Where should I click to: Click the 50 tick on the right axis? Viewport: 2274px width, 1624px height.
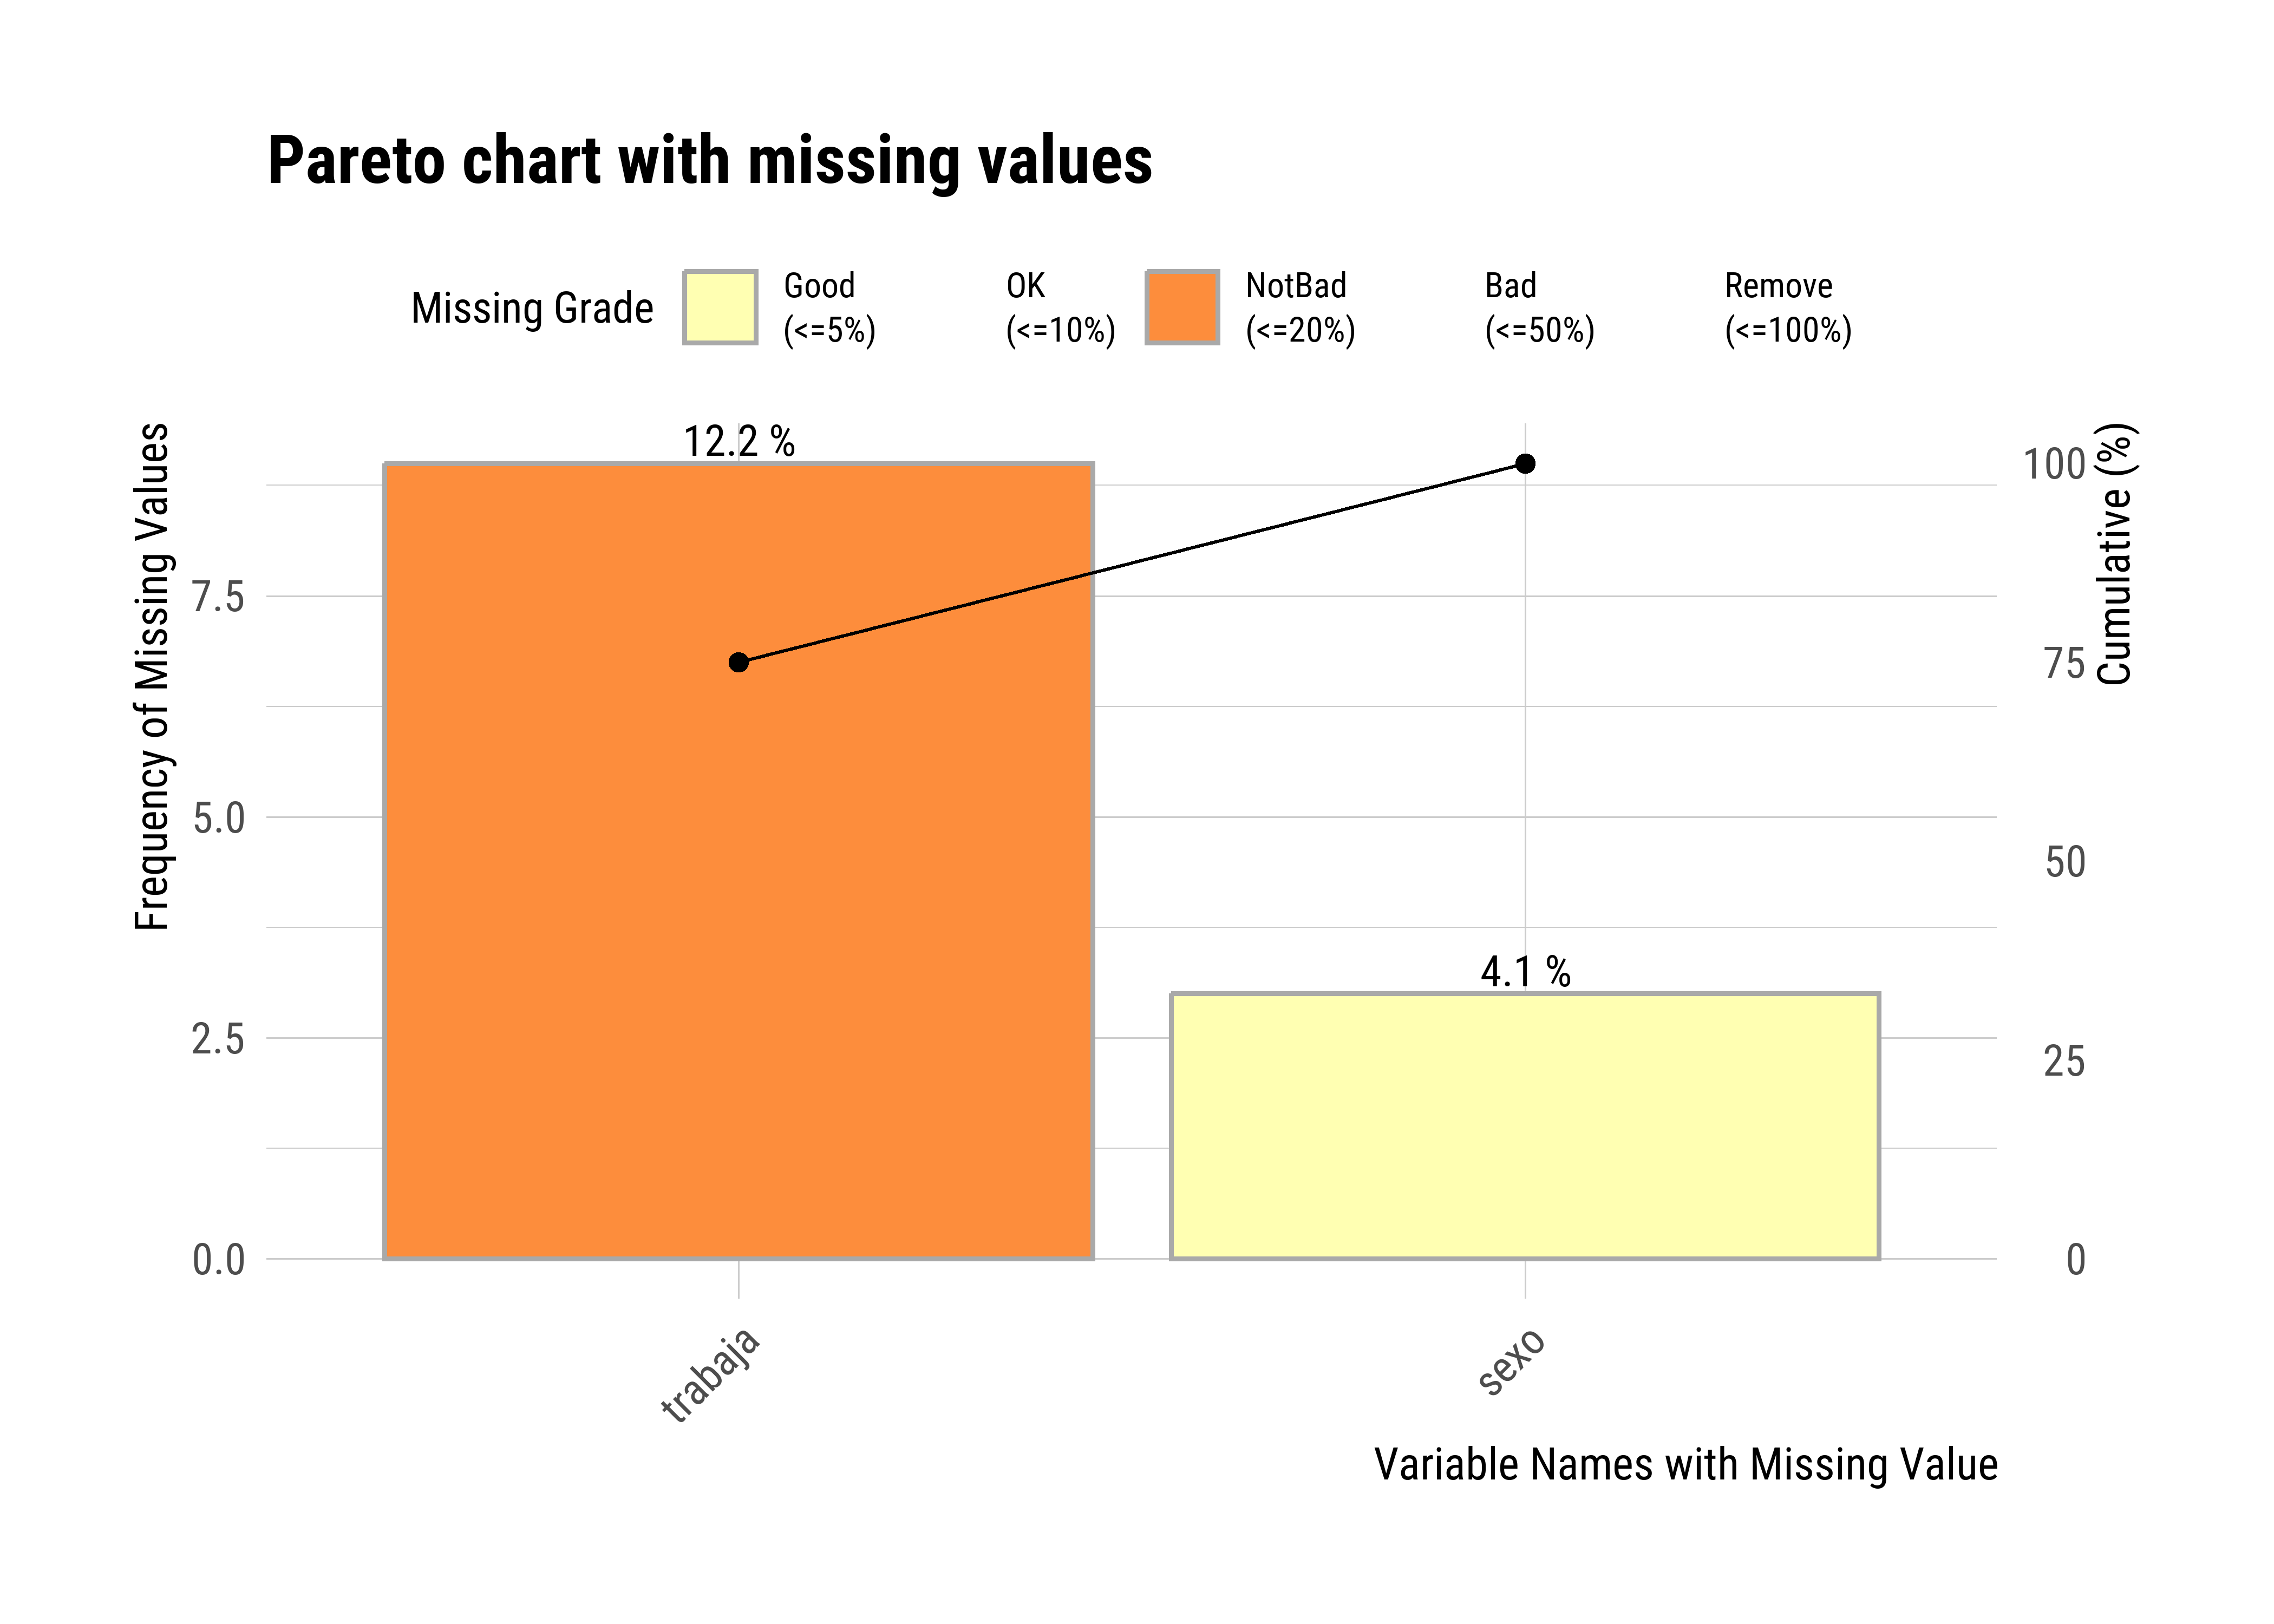point(2064,862)
